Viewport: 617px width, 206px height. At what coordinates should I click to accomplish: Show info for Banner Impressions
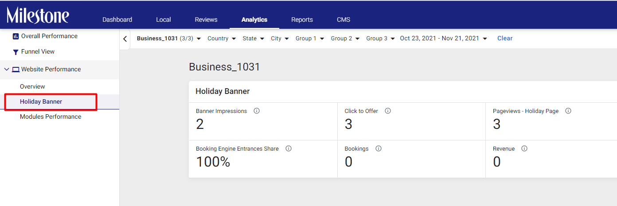(257, 111)
